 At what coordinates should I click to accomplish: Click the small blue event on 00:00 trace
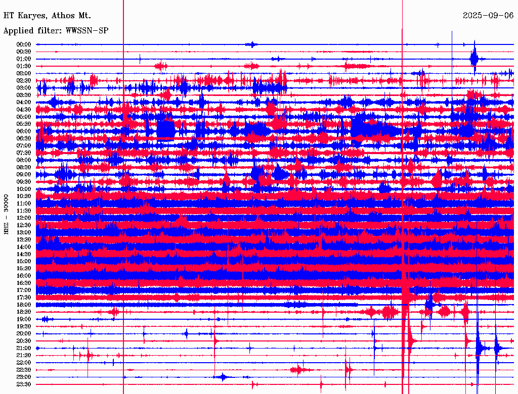252,44
